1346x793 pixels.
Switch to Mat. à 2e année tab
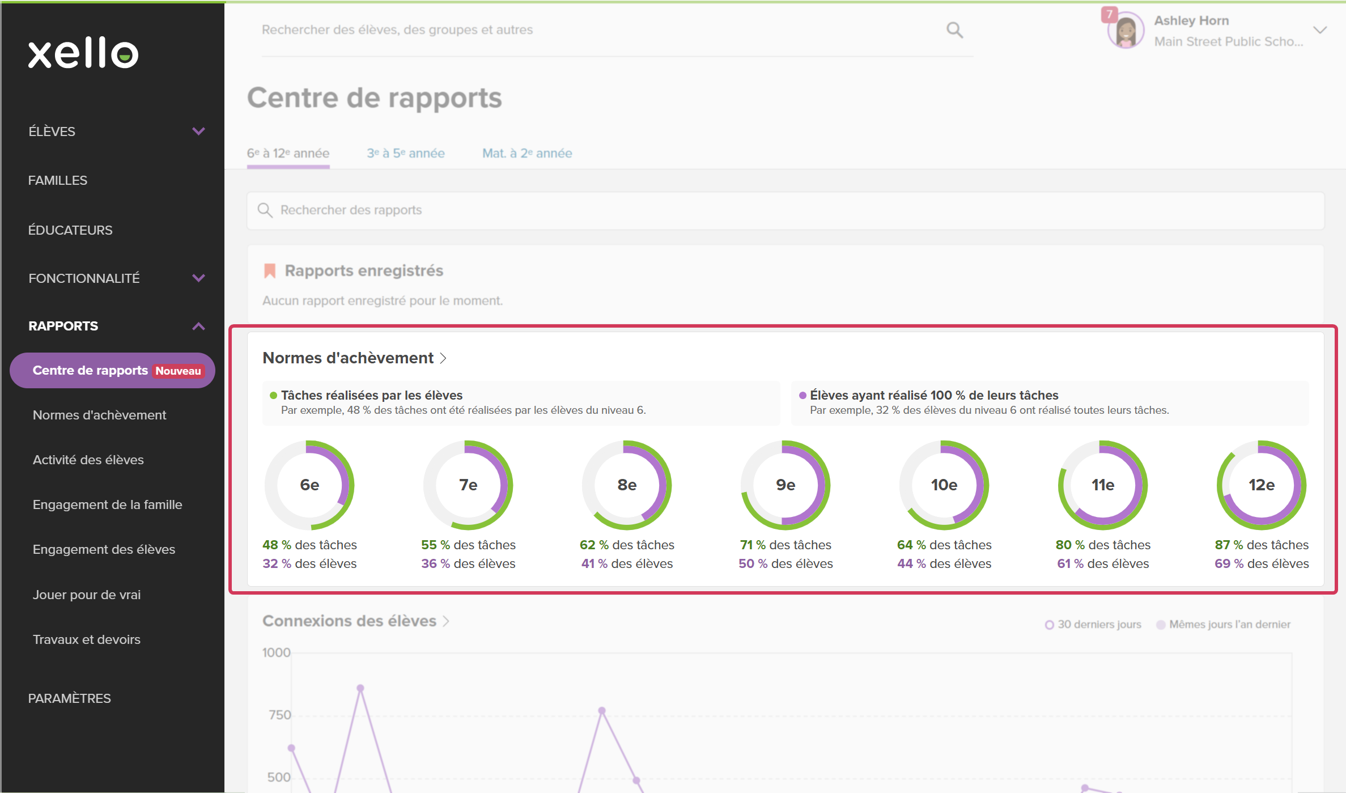(x=527, y=153)
